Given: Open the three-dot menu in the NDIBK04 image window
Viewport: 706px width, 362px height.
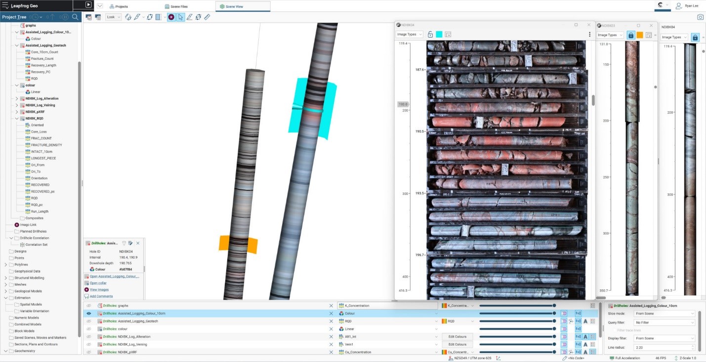Looking at the screenshot, I should [589, 35].
